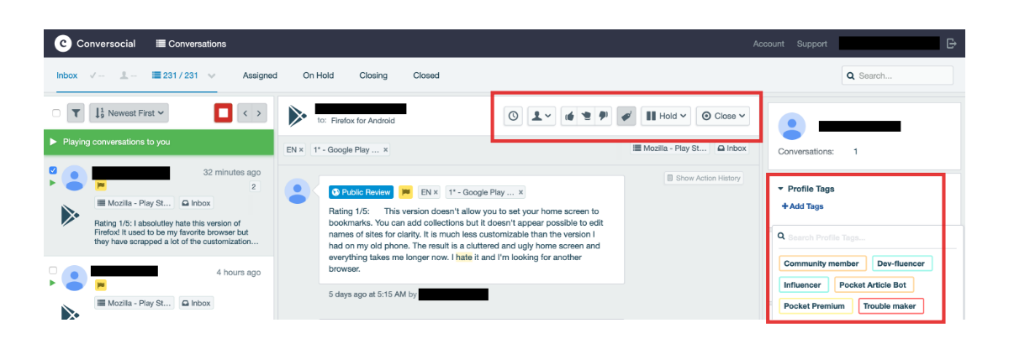Screen dimensions: 1009x349
Task: Switch to the Inbox tab
Action: click(x=67, y=76)
